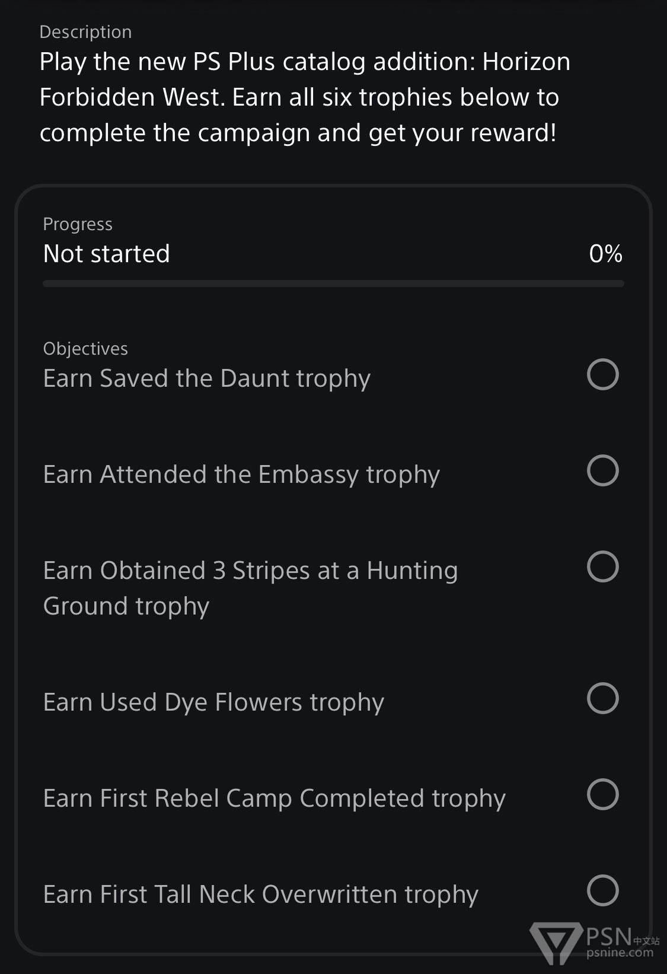Image resolution: width=667 pixels, height=974 pixels.
Task: Click the Attended the Embassy status circle
Action: pos(602,470)
